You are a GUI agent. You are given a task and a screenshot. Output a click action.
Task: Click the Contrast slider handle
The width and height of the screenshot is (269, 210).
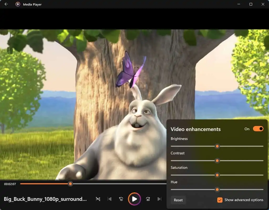[x=217, y=161]
